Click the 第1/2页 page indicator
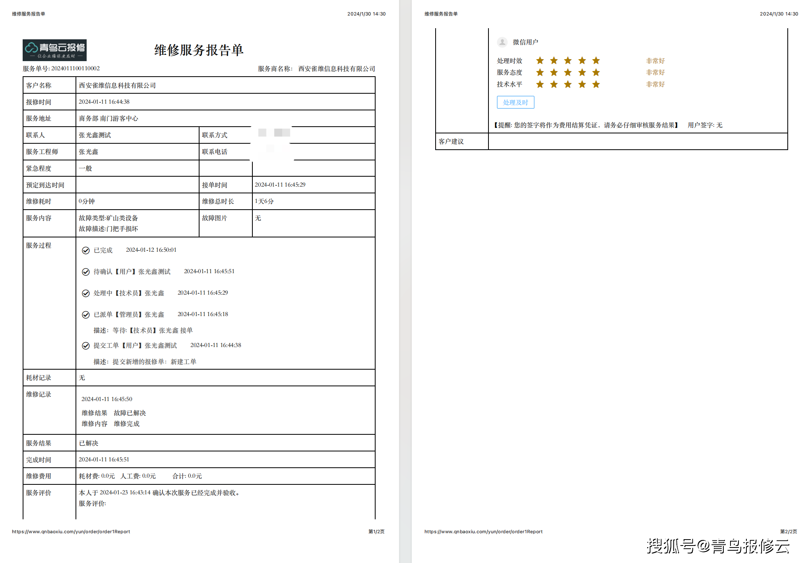Image resolution: width=810 pixels, height=563 pixels. (376, 532)
